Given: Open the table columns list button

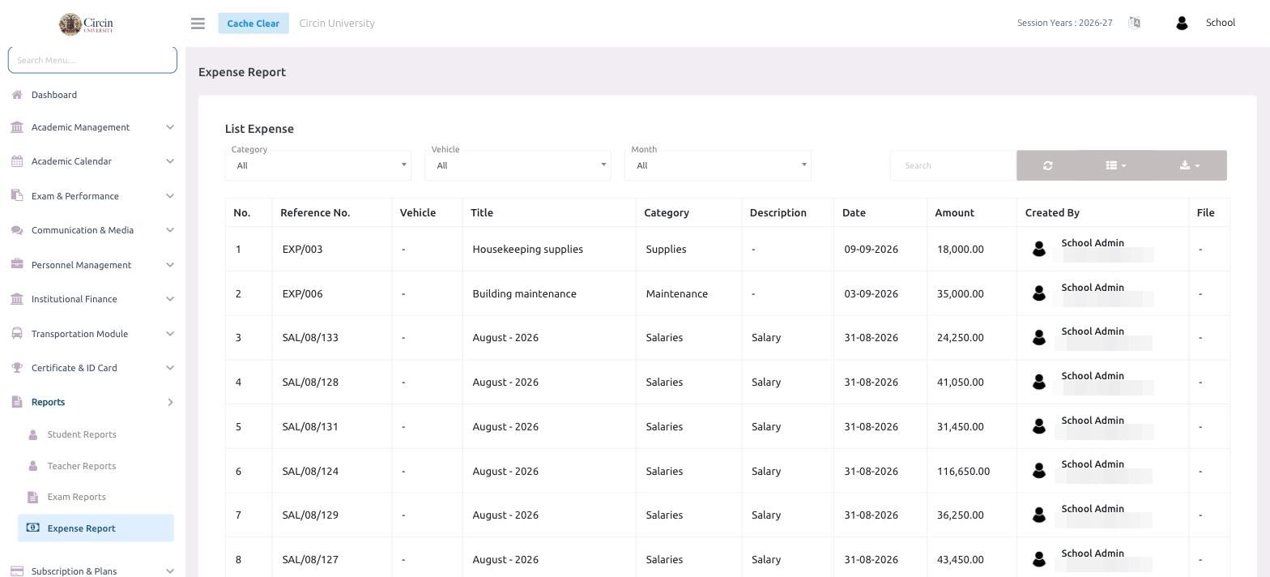Looking at the screenshot, I should (x=1115, y=165).
